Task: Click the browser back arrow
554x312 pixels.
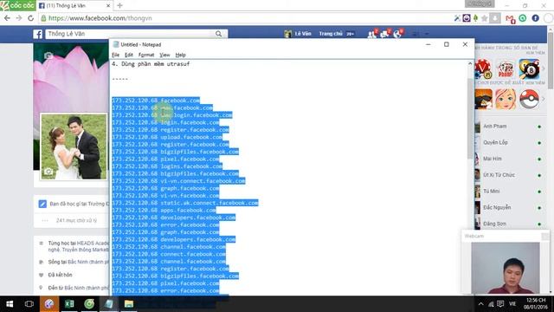Action: [x=7, y=18]
